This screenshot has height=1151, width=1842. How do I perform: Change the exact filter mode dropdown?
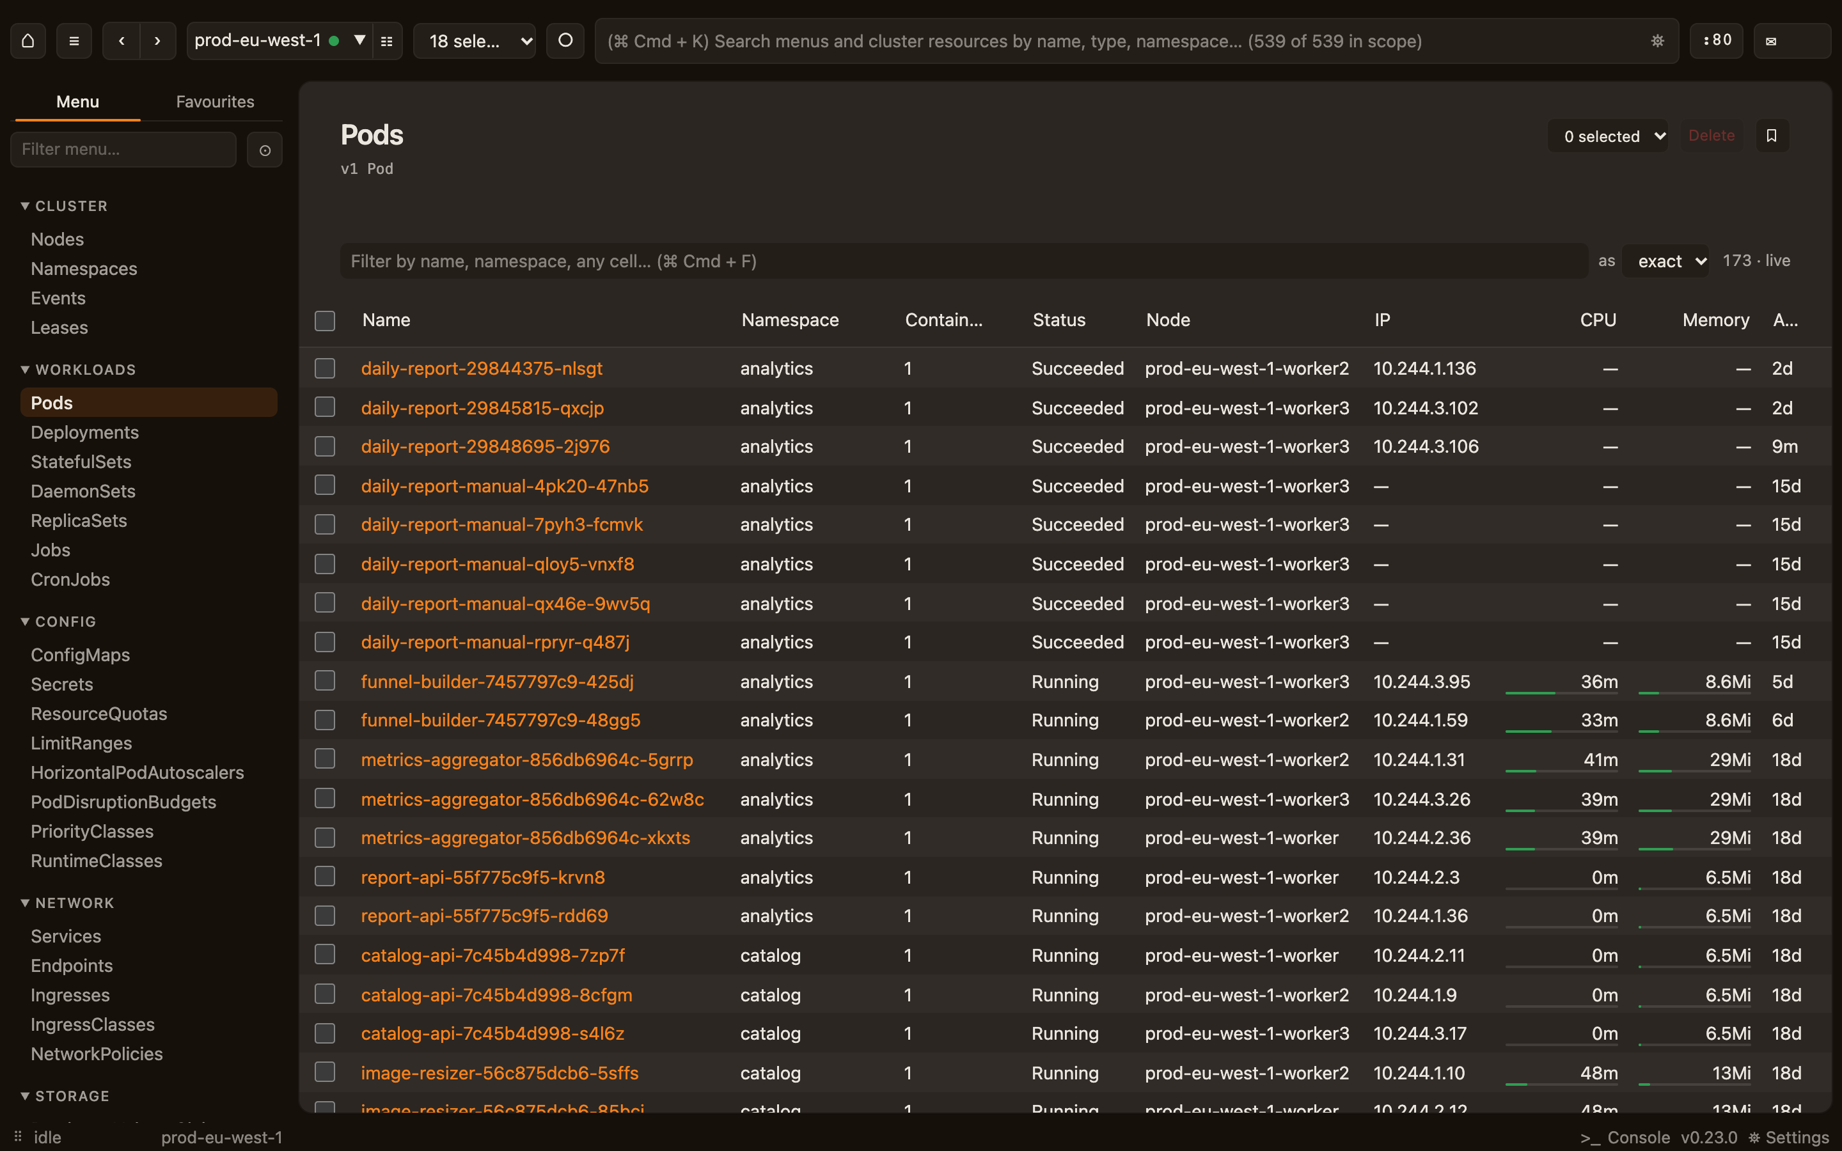point(1665,261)
